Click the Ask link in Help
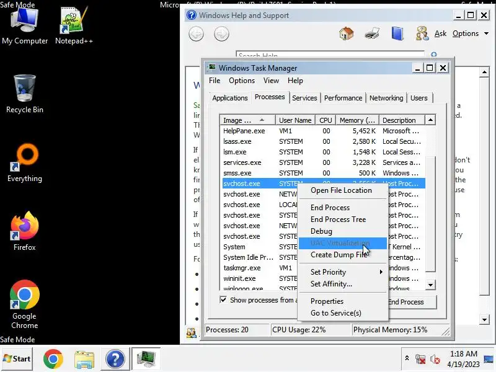Viewport: 496px width, 372px height. tap(440, 33)
